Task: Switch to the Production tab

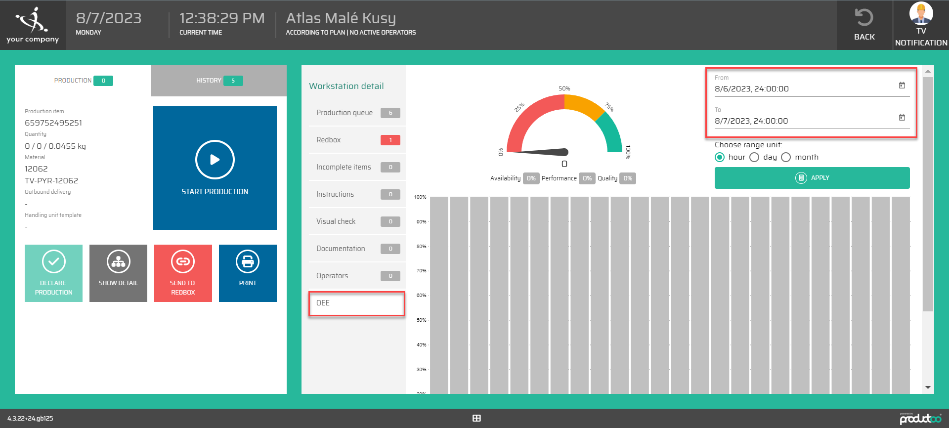Action: point(83,81)
